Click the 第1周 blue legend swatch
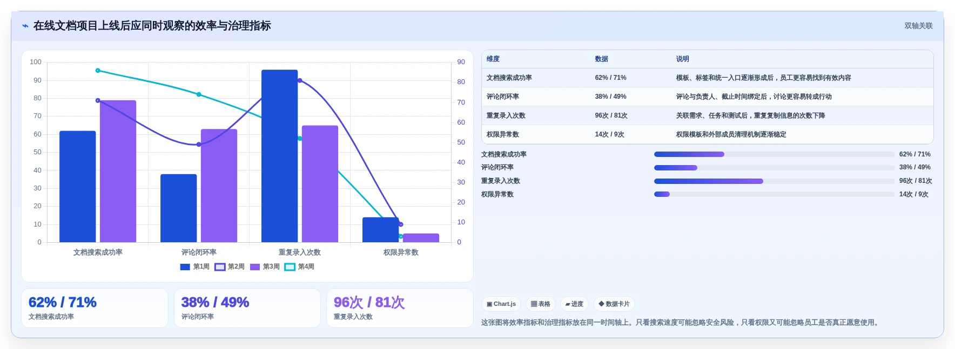Image resolution: width=955 pixels, height=349 pixels. click(x=185, y=267)
